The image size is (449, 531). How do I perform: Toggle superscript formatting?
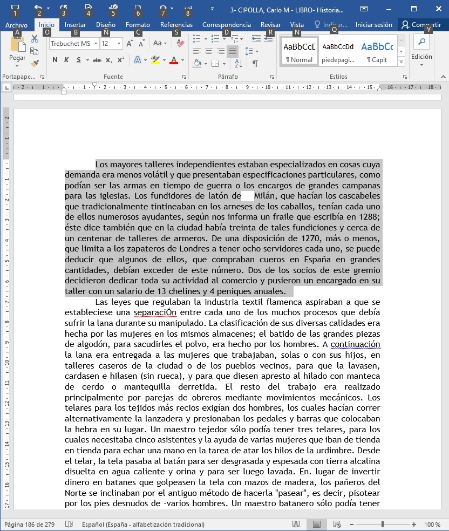(x=120, y=60)
